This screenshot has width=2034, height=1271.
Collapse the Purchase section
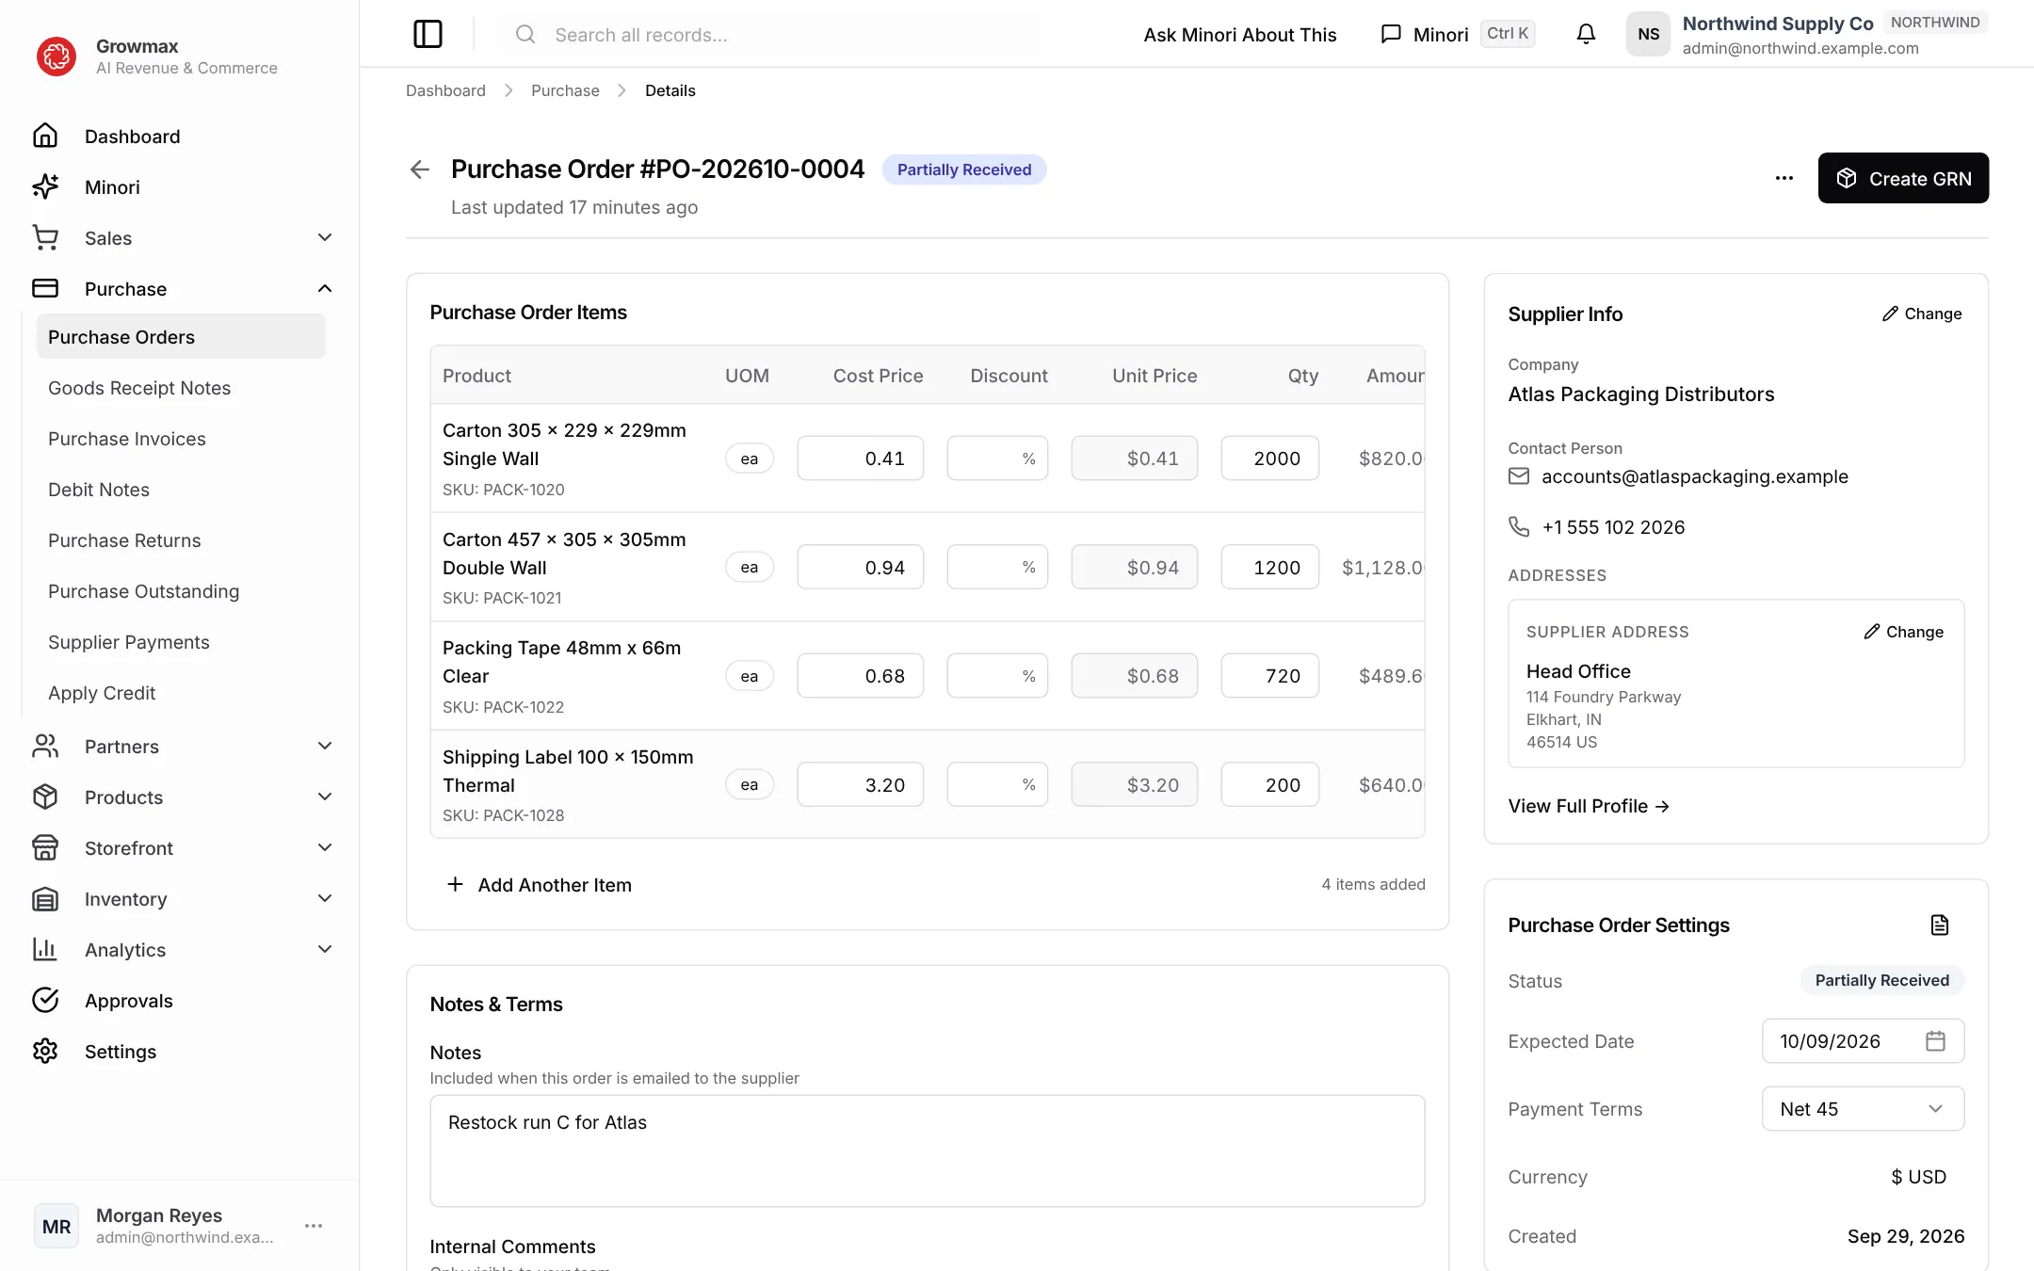[x=182, y=288]
